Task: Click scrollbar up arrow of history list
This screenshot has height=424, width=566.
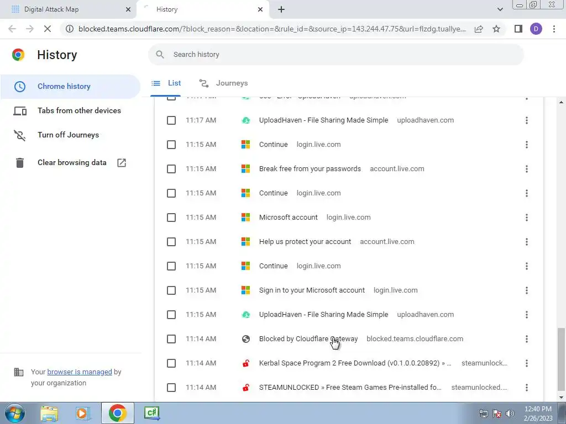Action: (x=561, y=102)
